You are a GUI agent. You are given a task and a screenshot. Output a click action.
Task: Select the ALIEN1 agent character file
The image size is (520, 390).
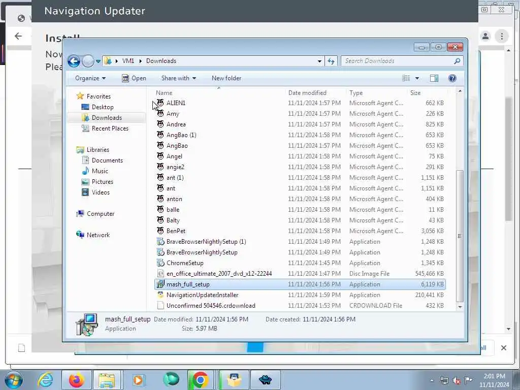click(x=176, y=103)
